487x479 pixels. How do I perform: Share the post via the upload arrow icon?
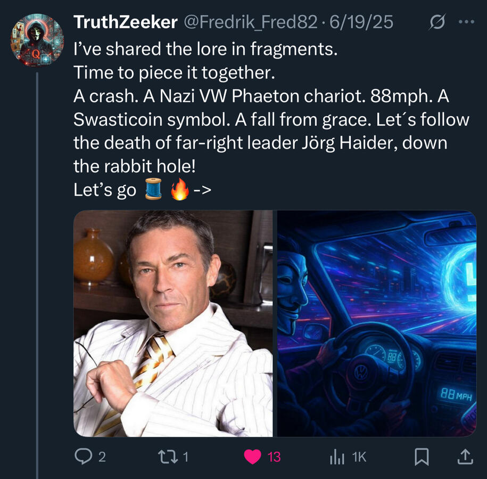pyautogui.click(x=464, y=457)
